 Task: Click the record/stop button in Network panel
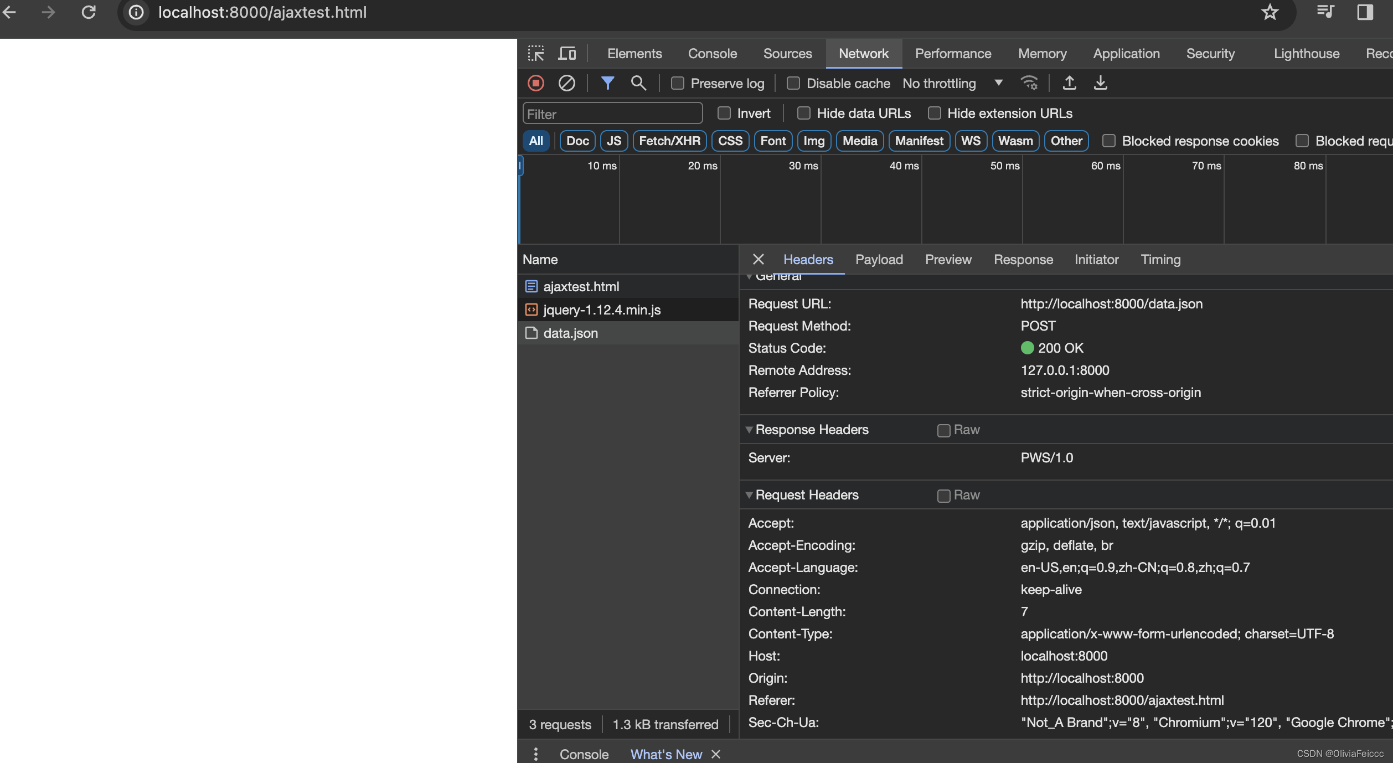tap(535, 84)
